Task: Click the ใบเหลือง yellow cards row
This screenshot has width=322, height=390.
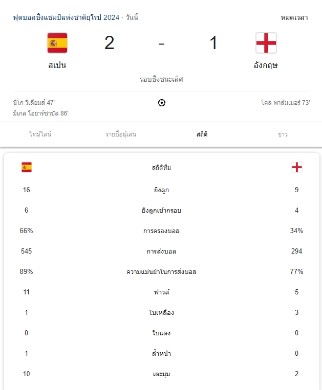Action: (x=161, y=312)
